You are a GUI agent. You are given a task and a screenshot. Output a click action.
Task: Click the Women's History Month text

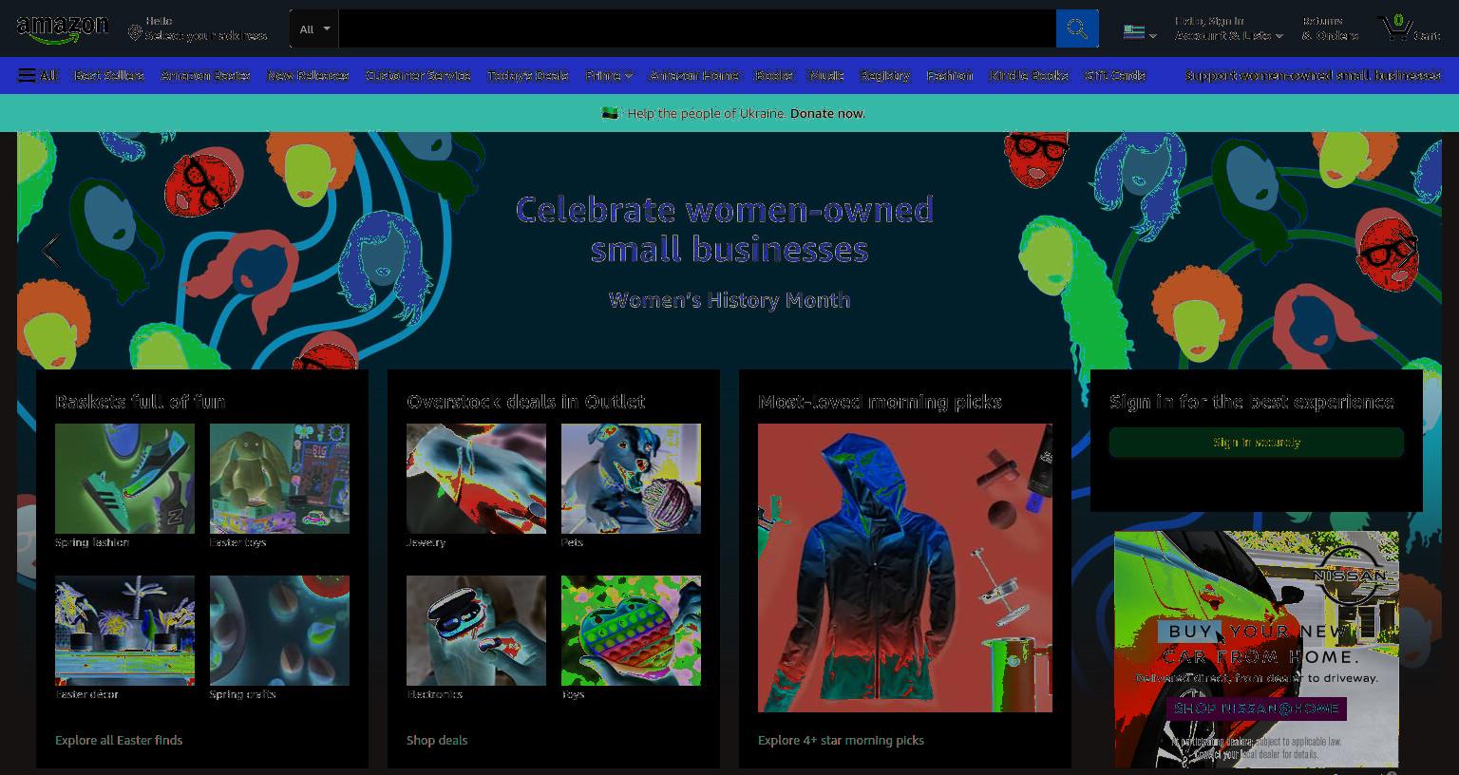pos(729,300)
